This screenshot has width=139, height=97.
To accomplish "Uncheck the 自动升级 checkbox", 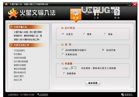I will (103, 50).
